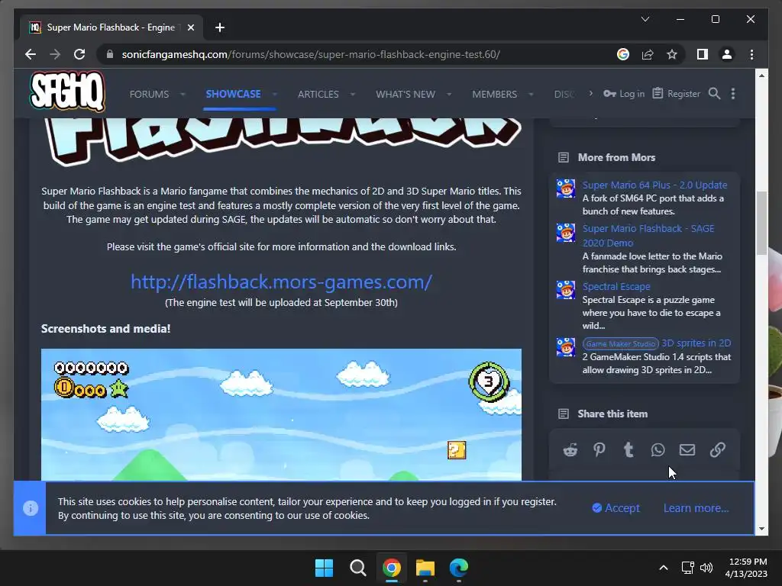Open Super Mario 64 Plus - 2.0 Update

[x=654, y=185]
